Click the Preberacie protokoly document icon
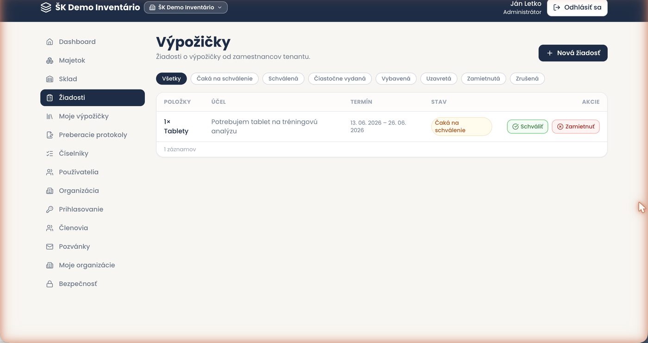 coord(50,135)
